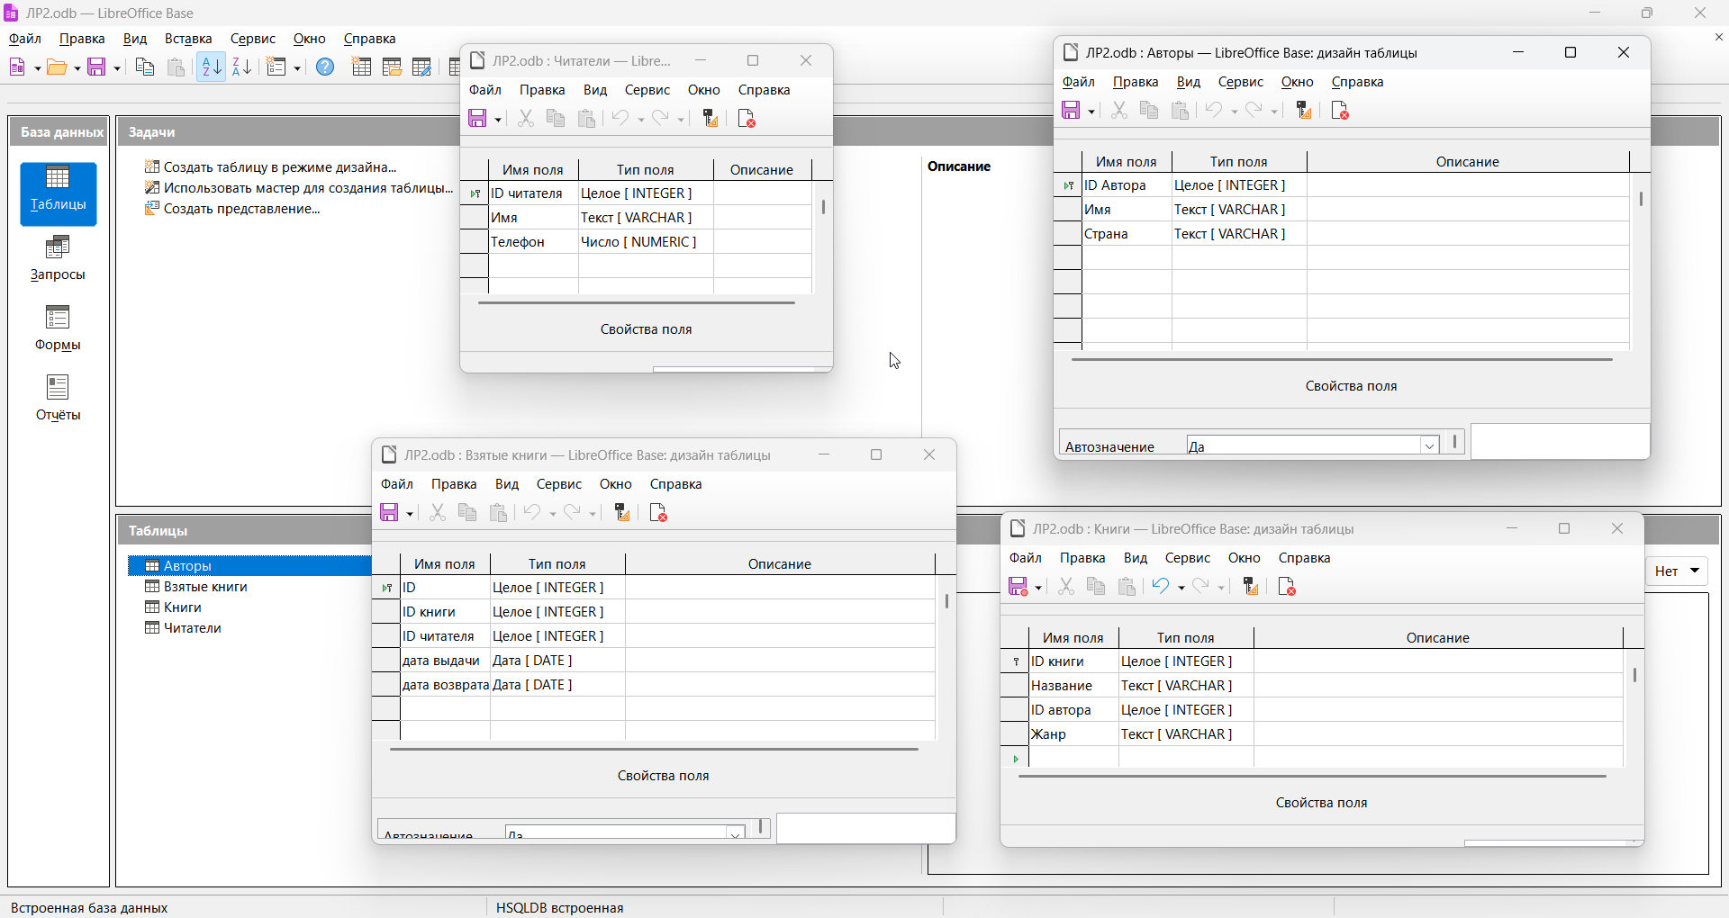The image size is (1729, 918).
Task: Click the Open folder icon in main toolbar
Action: click(x=57, y=67)
